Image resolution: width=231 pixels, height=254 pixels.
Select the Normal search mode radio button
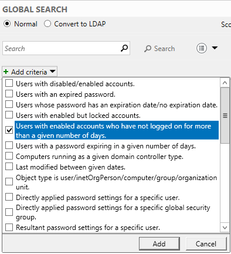(7, 24)
